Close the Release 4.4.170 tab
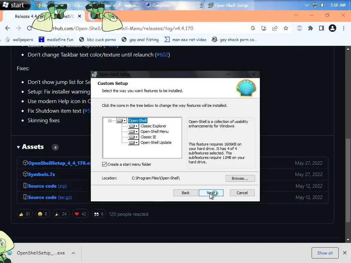This screenshot has height=263, width=351. click(80, 16)
